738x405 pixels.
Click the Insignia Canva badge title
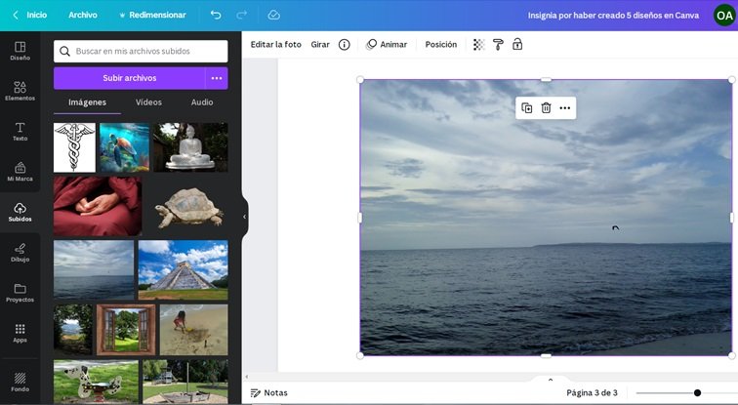tap(613, 16)
